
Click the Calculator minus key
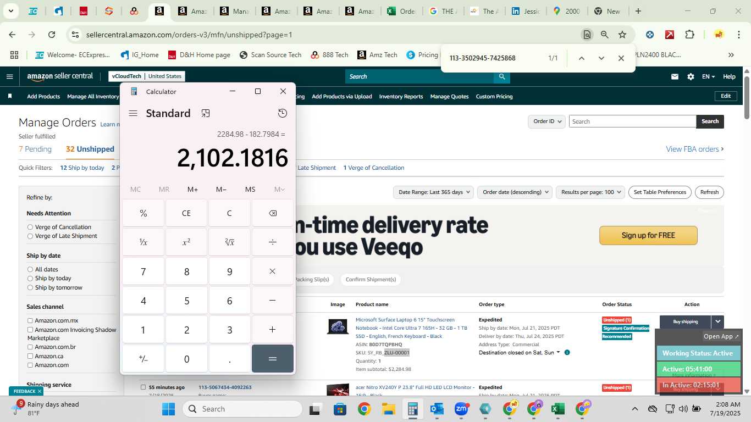[x=273, y=301]
